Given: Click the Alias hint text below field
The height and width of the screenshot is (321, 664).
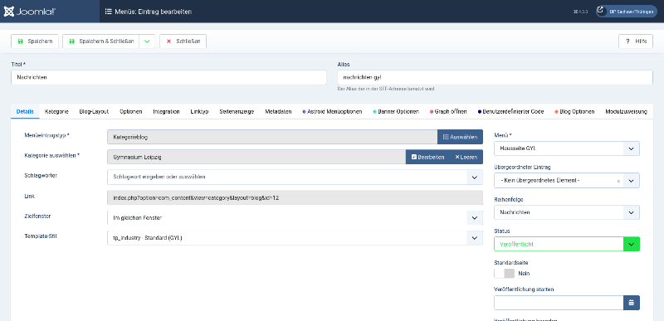Looking at the screenshot, I should click(x=386, y=89).
